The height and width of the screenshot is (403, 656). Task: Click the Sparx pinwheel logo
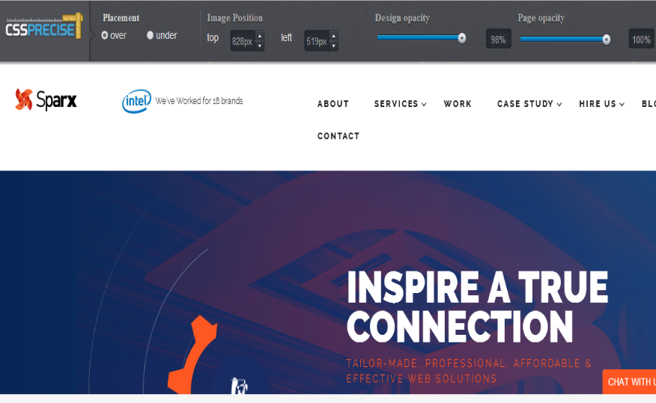24,99
